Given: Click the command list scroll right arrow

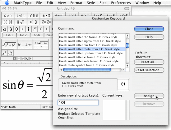Looking at the screenshot, I should (123, 70).
